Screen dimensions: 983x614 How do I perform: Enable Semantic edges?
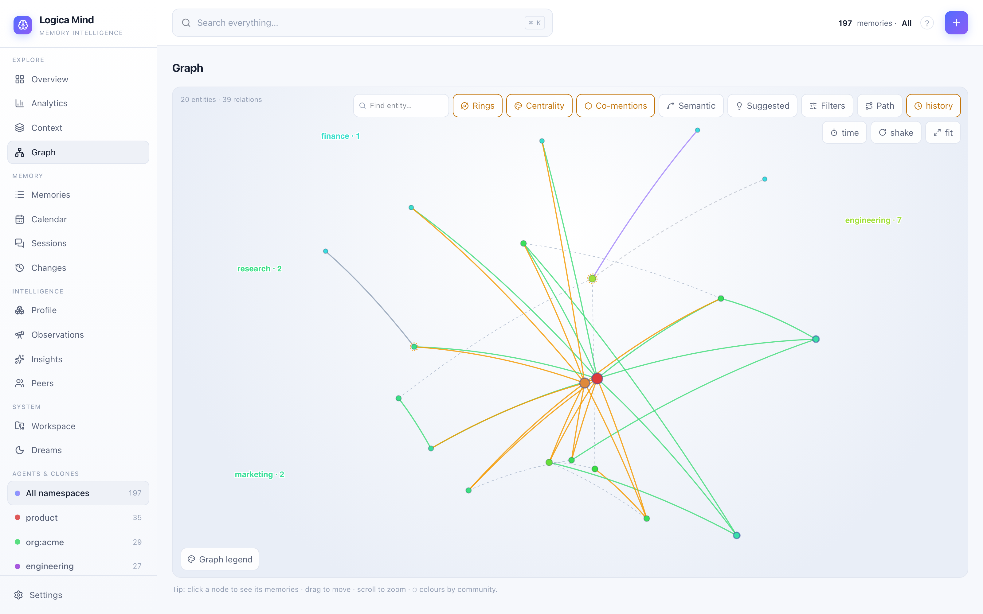(691, 106)
